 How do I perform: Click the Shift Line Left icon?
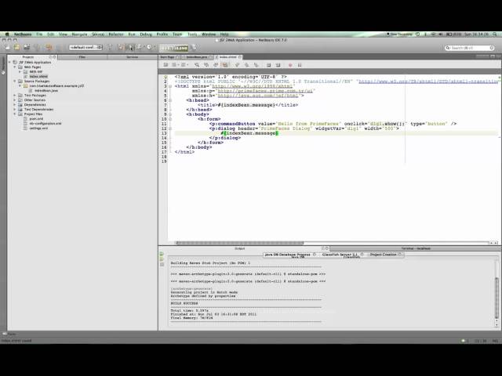[x=268, y=65]
